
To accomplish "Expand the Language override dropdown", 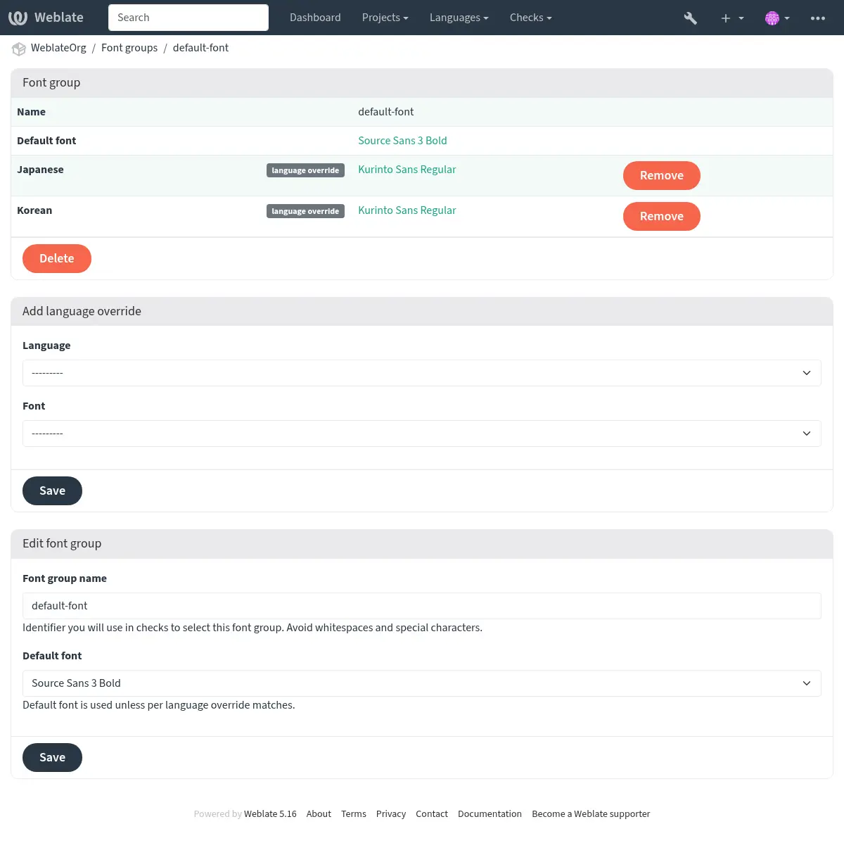I will (x=421, y=373).
